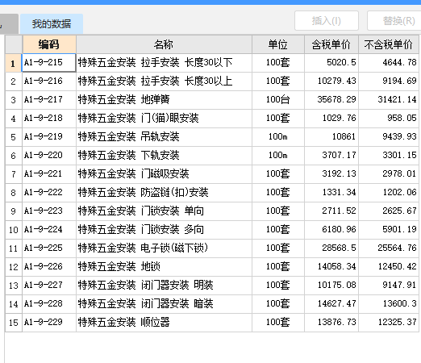Click the 插入(I) button

coord(327,21)
